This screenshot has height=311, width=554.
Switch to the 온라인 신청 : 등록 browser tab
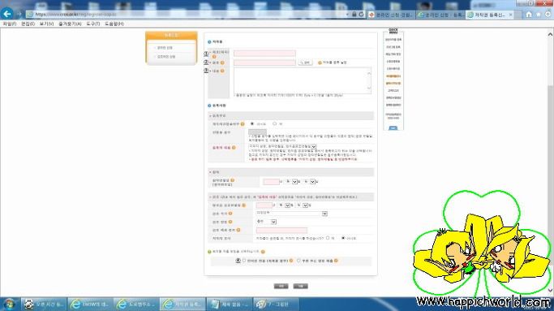tap(440, 15)
